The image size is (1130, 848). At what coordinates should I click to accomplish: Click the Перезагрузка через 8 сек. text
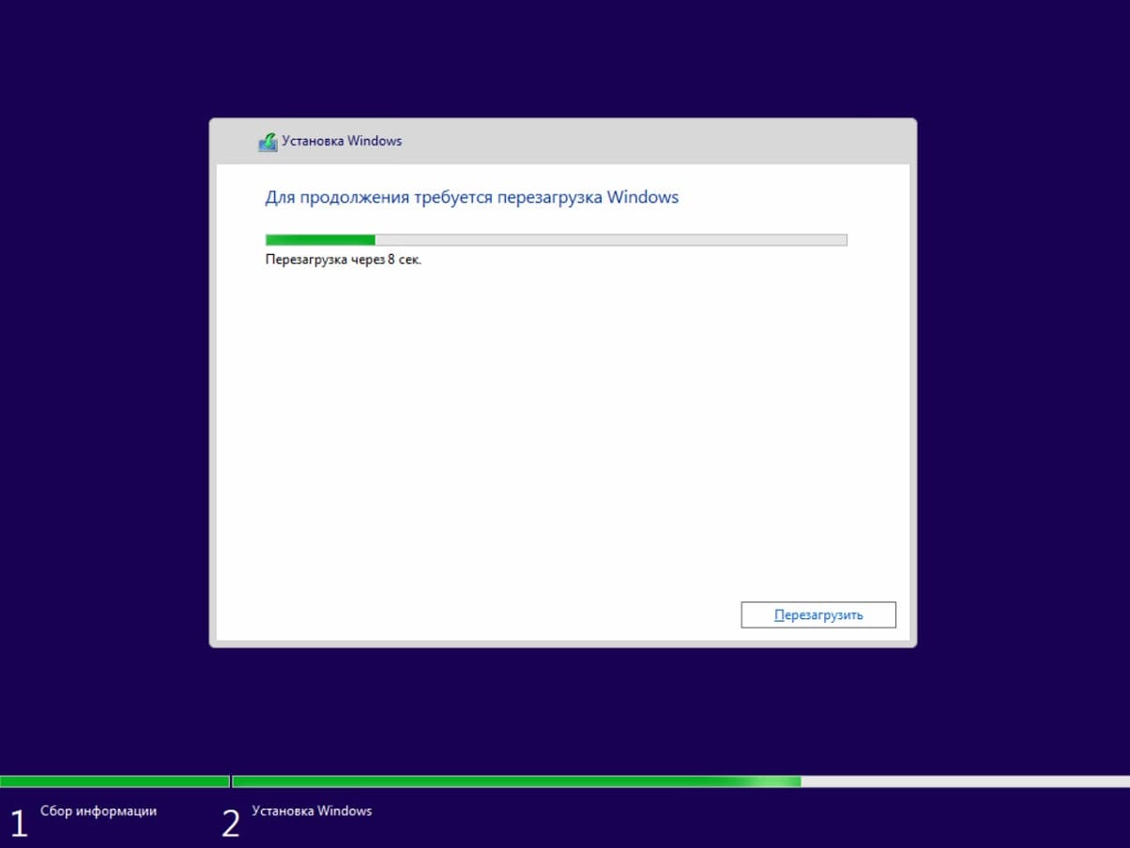(344, 260)
